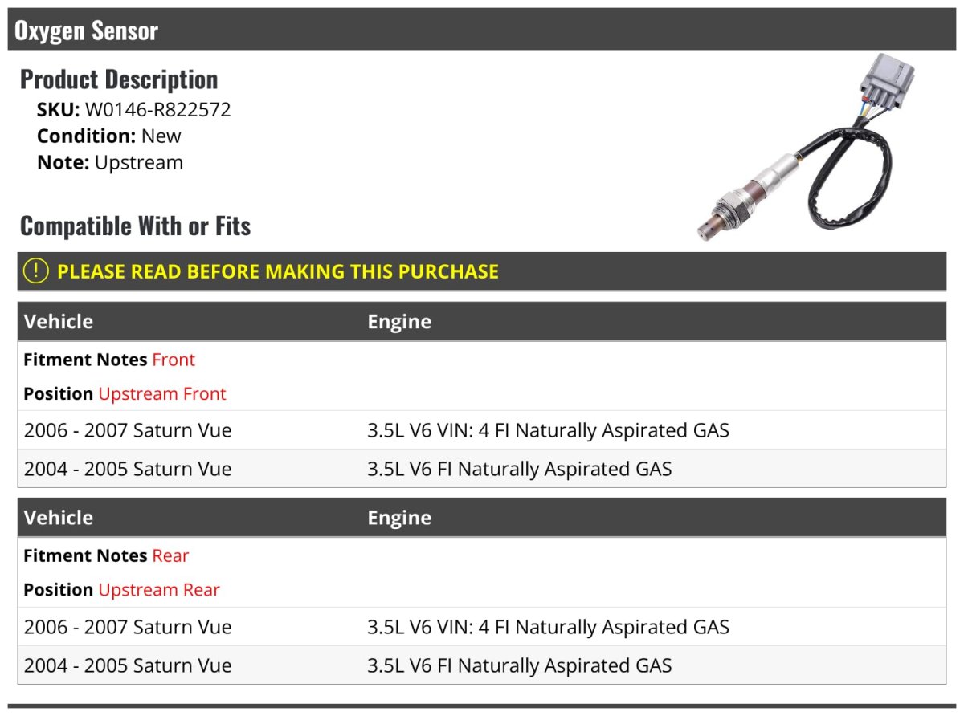
Task: Click the red "Upstream Front" position text
Action: [162, 393]
